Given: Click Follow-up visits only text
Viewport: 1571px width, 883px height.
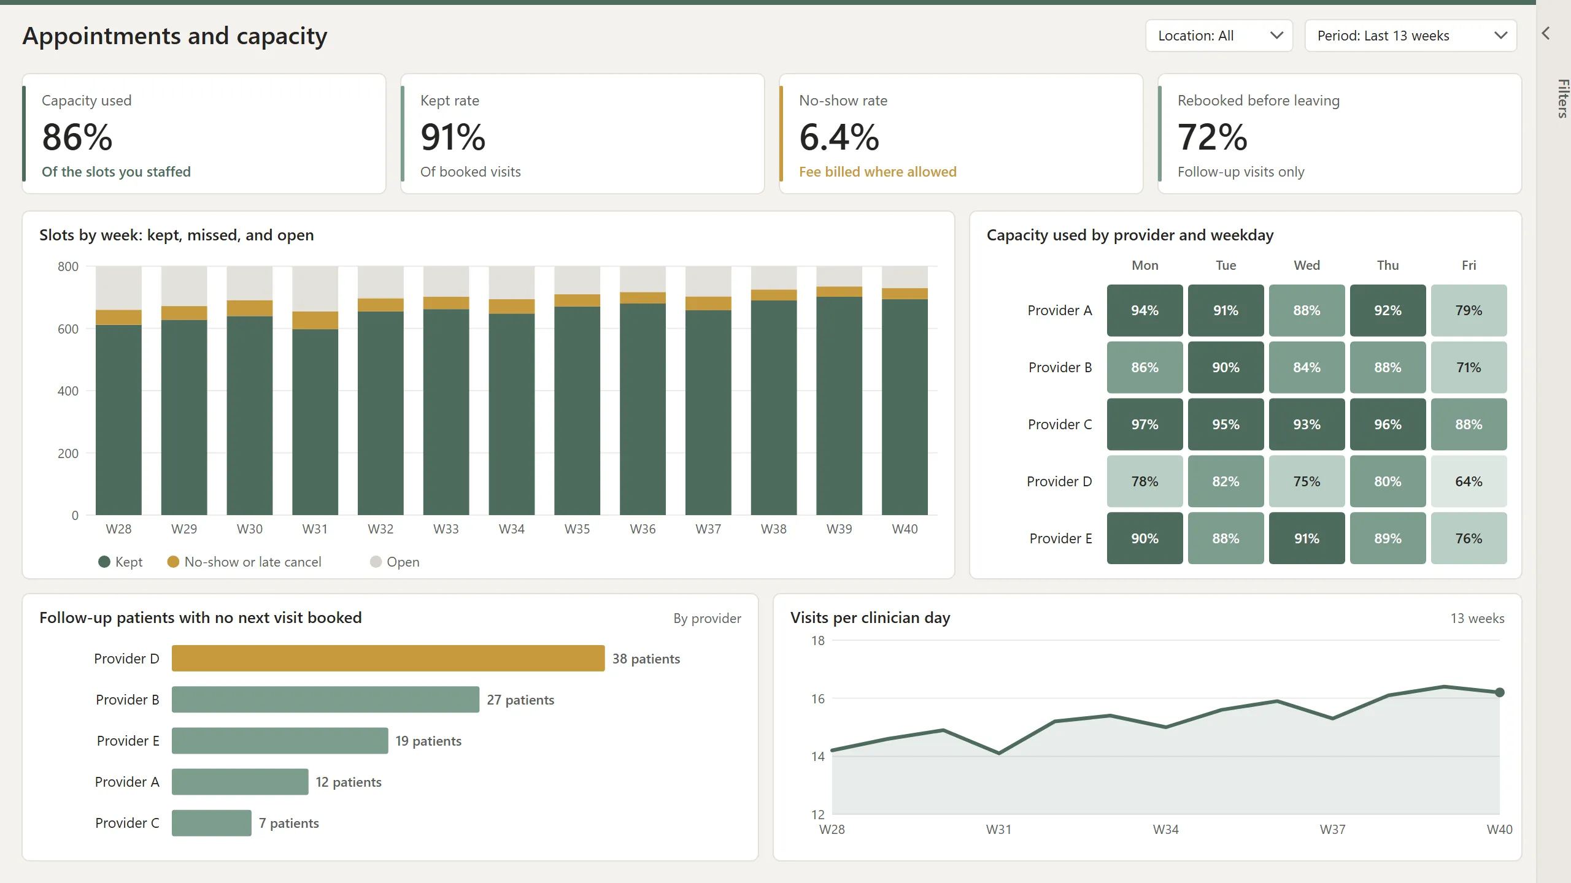Looking at the screenshot, I should click(x=1241, y=172).
